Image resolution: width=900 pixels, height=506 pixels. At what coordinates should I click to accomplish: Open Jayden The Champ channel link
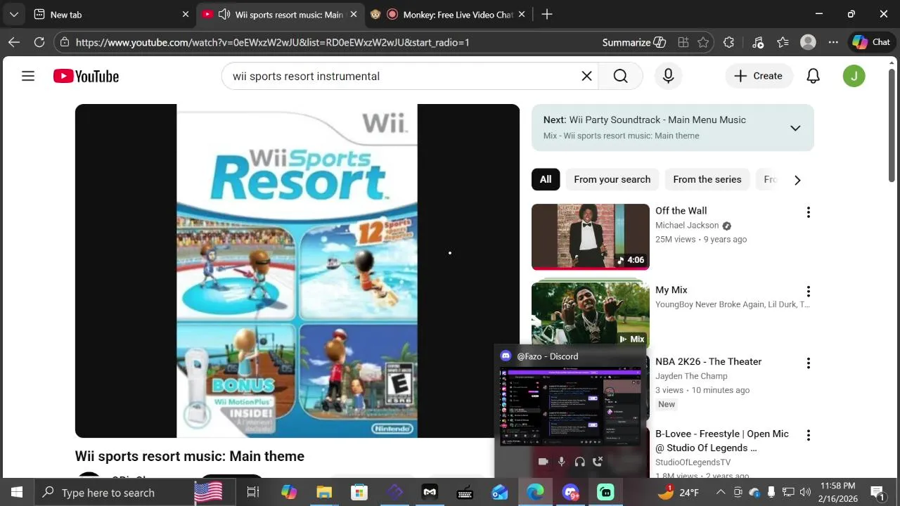coord(691,376)
